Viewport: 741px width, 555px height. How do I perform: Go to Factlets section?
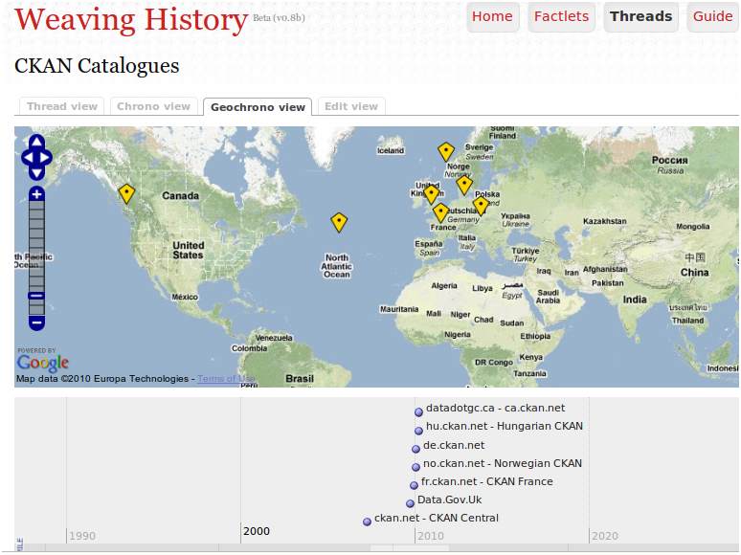point(561,16)
